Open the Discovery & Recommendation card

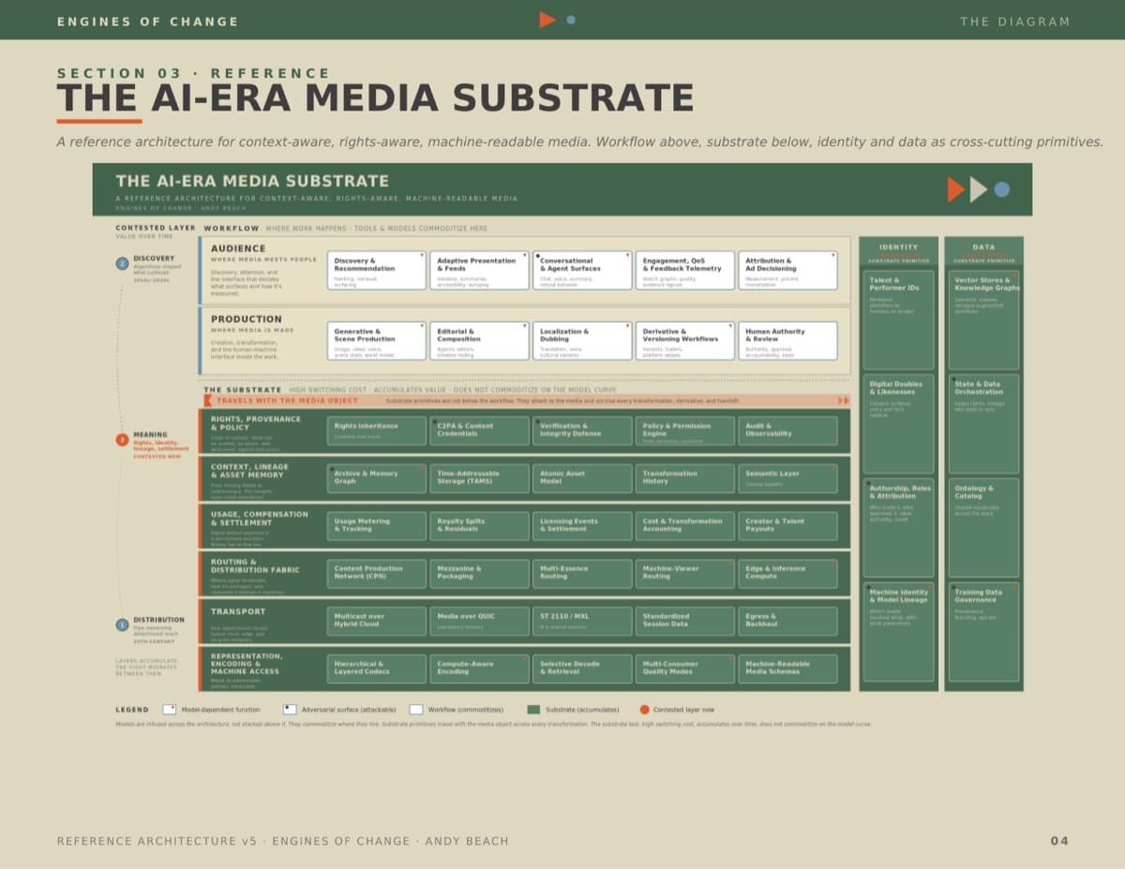coord(377,270)
